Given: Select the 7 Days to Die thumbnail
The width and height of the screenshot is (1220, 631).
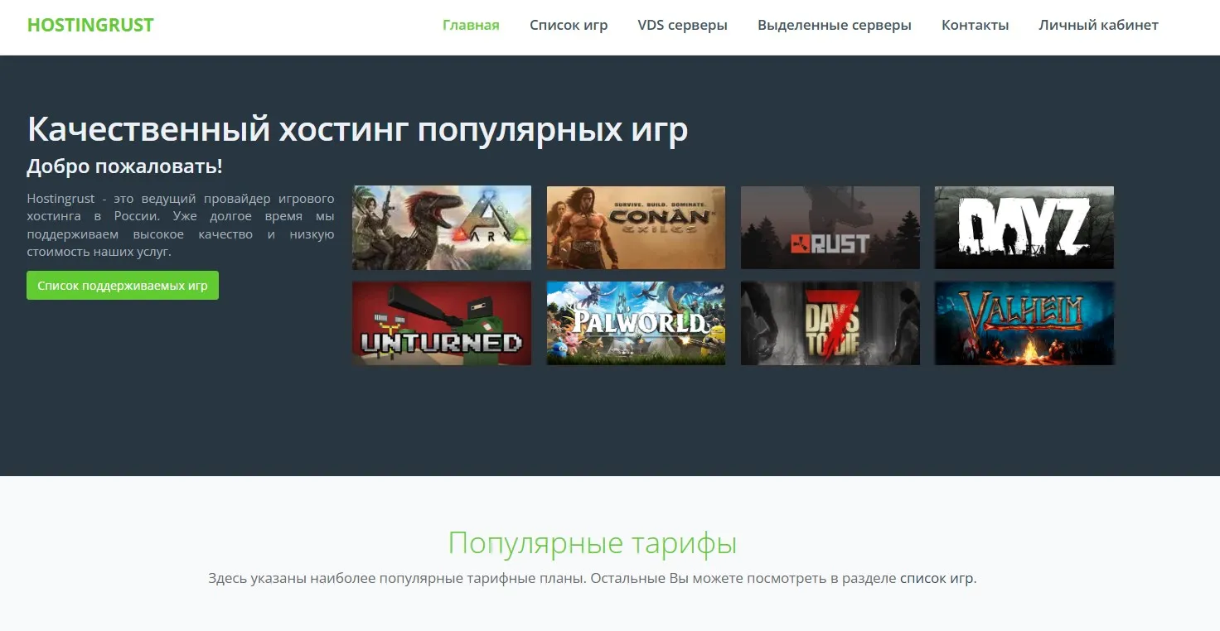Looking at the screenshot, I should tap(830, 323).
